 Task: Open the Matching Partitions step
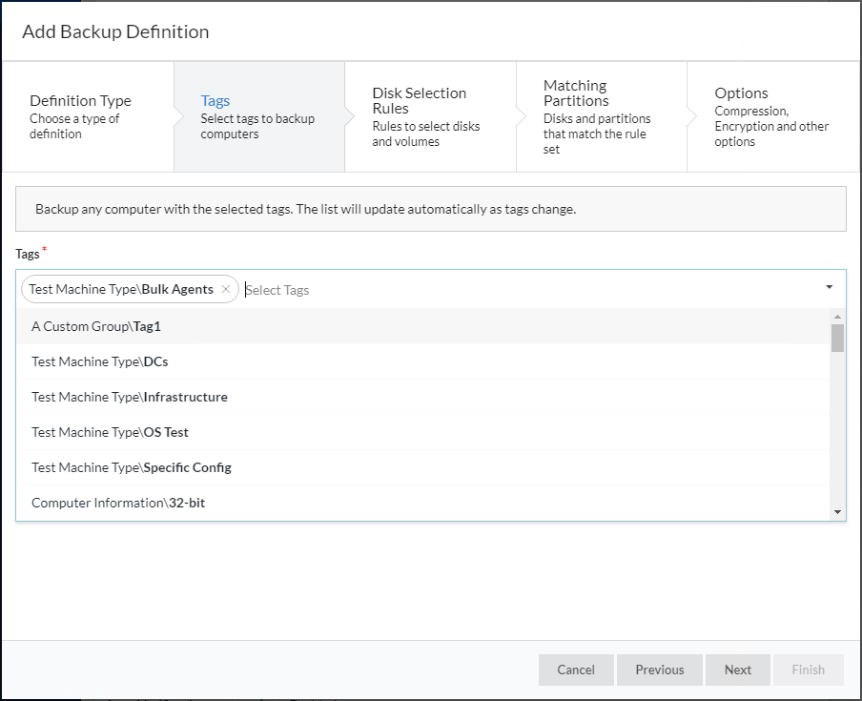click(x=601, y=116)
